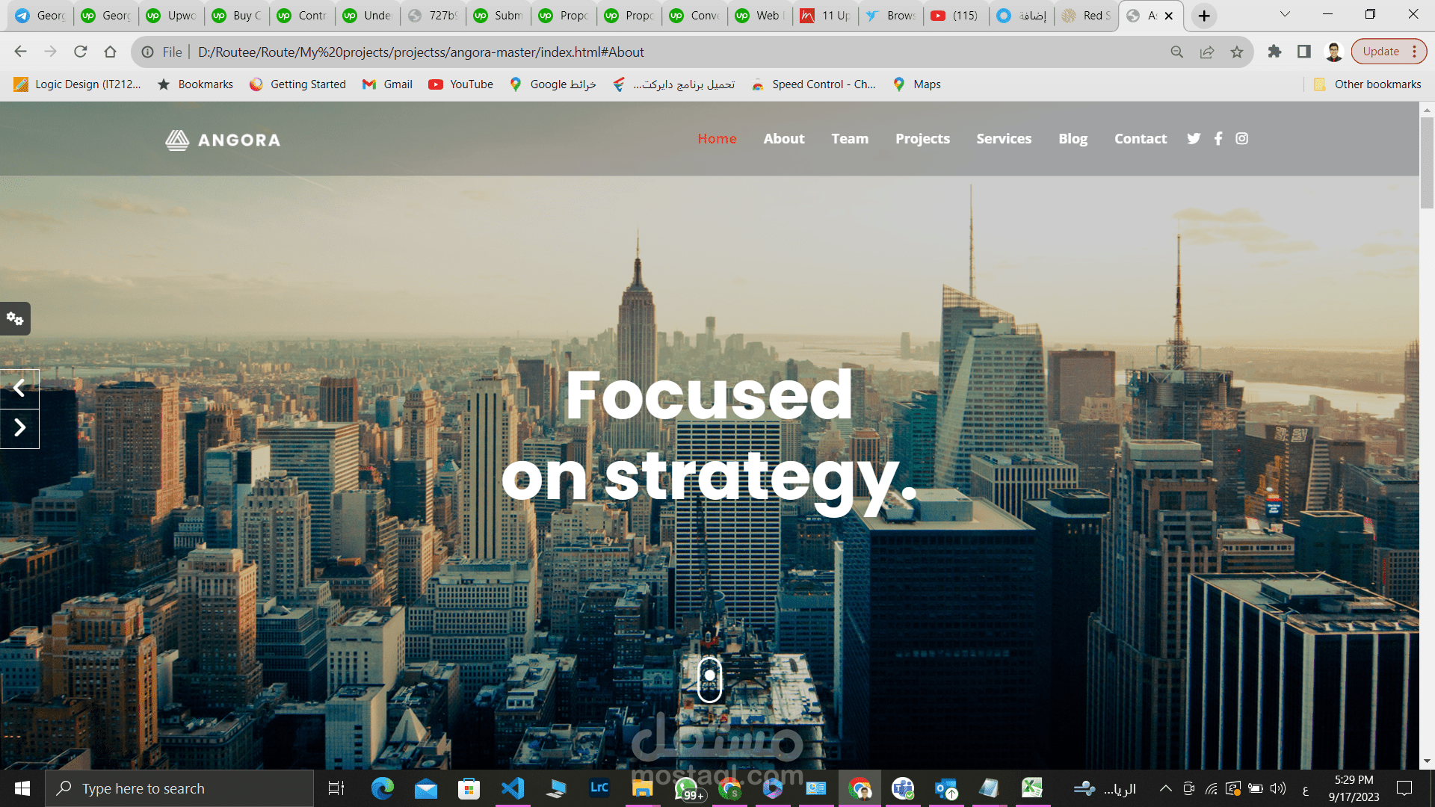Open the settings gears panel on left edge
The width and height of the screenshot is (1435, 807).
(15, 319)
